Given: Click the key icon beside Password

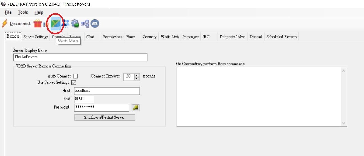Looking at the screenshot, I should click(x=136, y=108).
